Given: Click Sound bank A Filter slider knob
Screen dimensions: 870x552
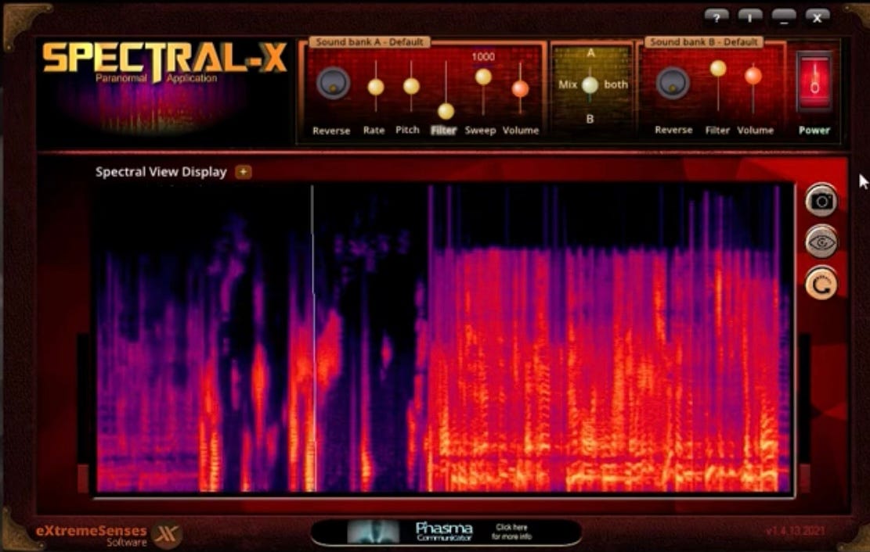Looking at the screenshot, I should (446, 111).
